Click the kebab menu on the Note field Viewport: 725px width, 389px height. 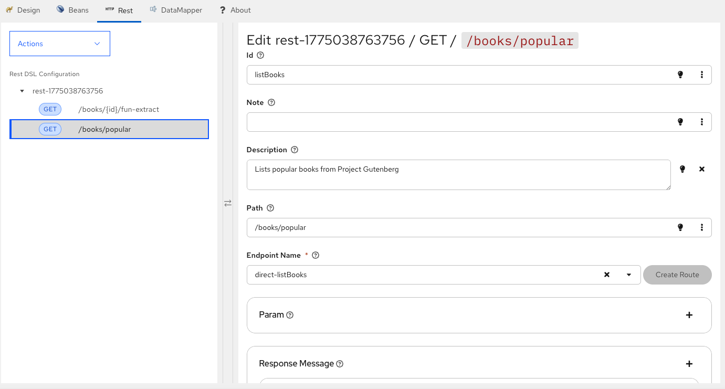[x=702, y=122]
